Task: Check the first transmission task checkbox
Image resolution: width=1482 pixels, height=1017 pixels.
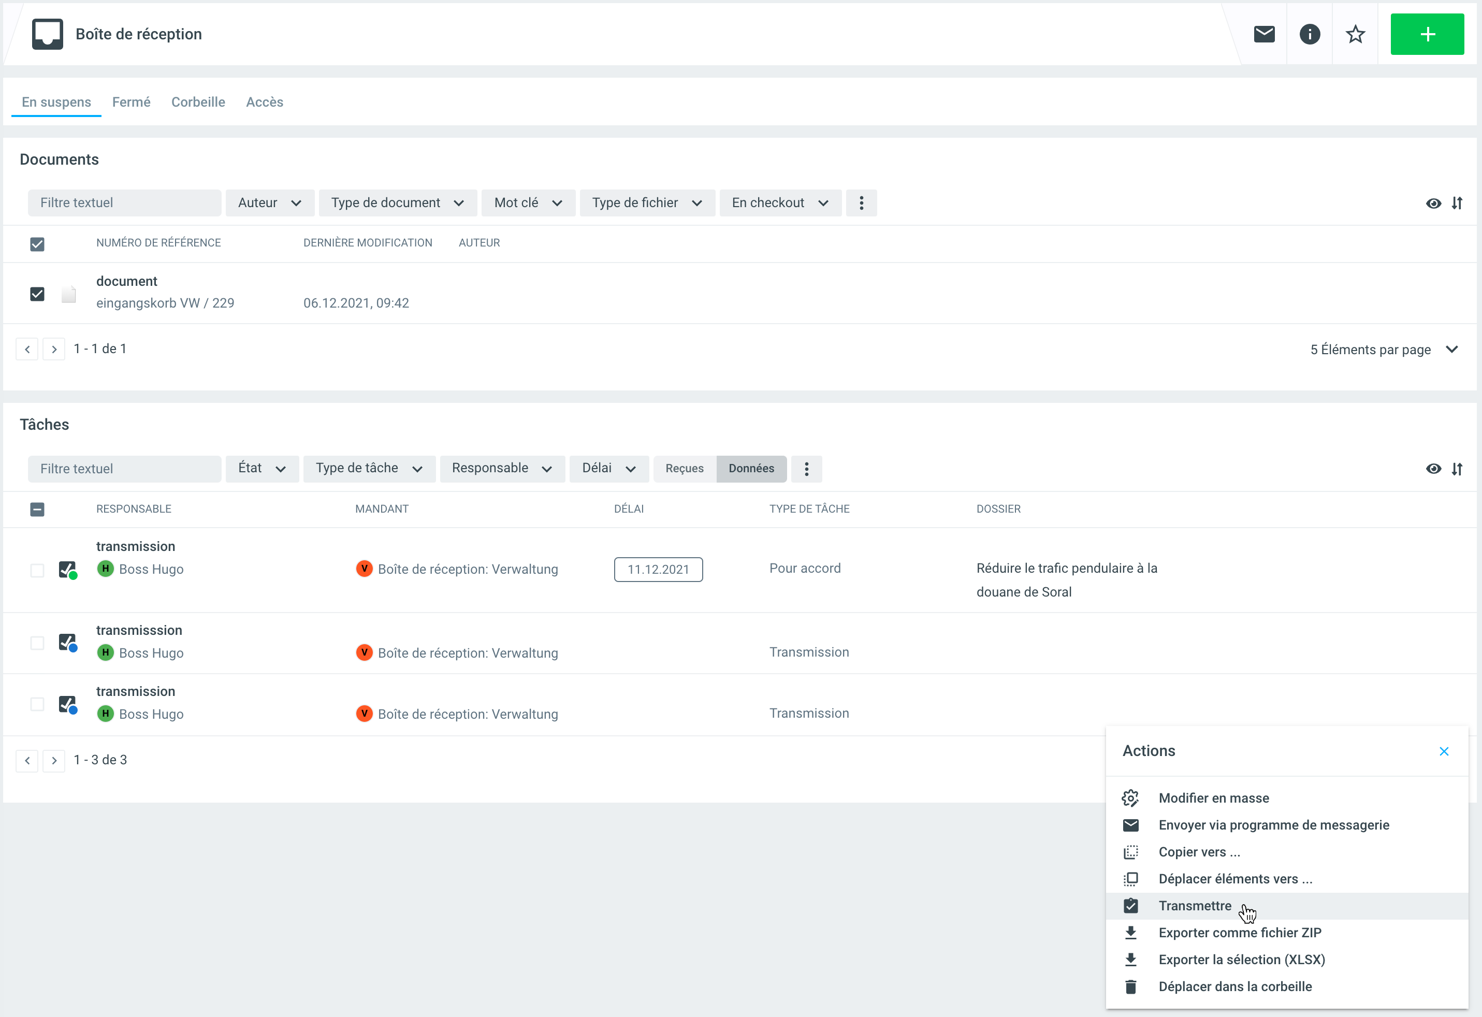Action: click(x=37, y=570)
